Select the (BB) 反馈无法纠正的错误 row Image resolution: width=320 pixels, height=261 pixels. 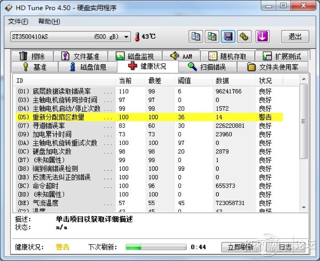(149, 177)
